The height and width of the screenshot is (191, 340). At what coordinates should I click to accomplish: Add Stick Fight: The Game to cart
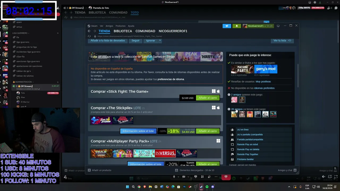tap(208, 98)
